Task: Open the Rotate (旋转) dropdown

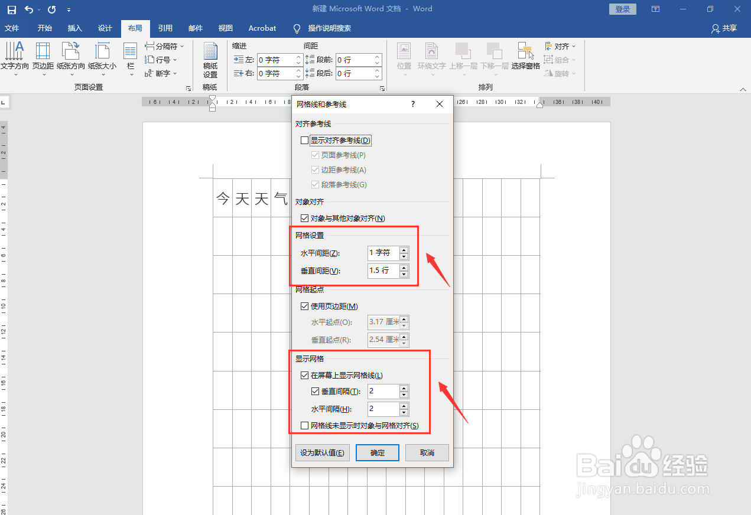Action: coord(560,73)
